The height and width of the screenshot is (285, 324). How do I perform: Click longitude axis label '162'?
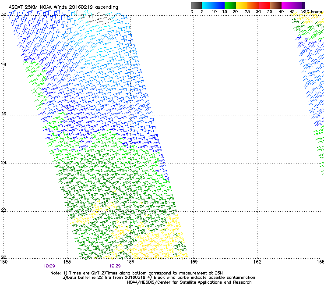coord(257,262)
